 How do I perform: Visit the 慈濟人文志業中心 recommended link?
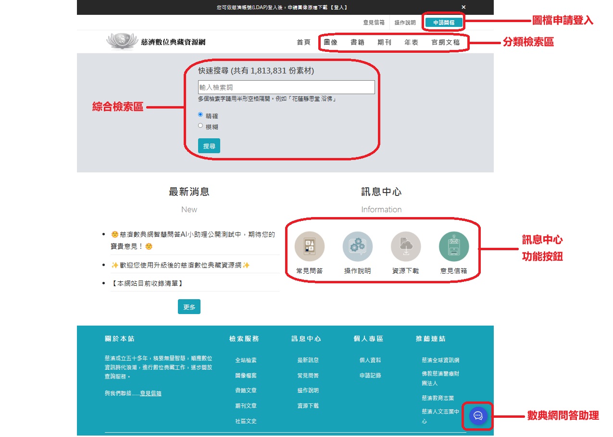pos(440,416)
